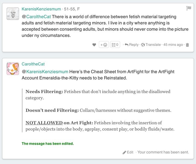Viewport: 196px width, 164px height.
Task: Open the reactions list counter showing 0
Action: point(115,45)
